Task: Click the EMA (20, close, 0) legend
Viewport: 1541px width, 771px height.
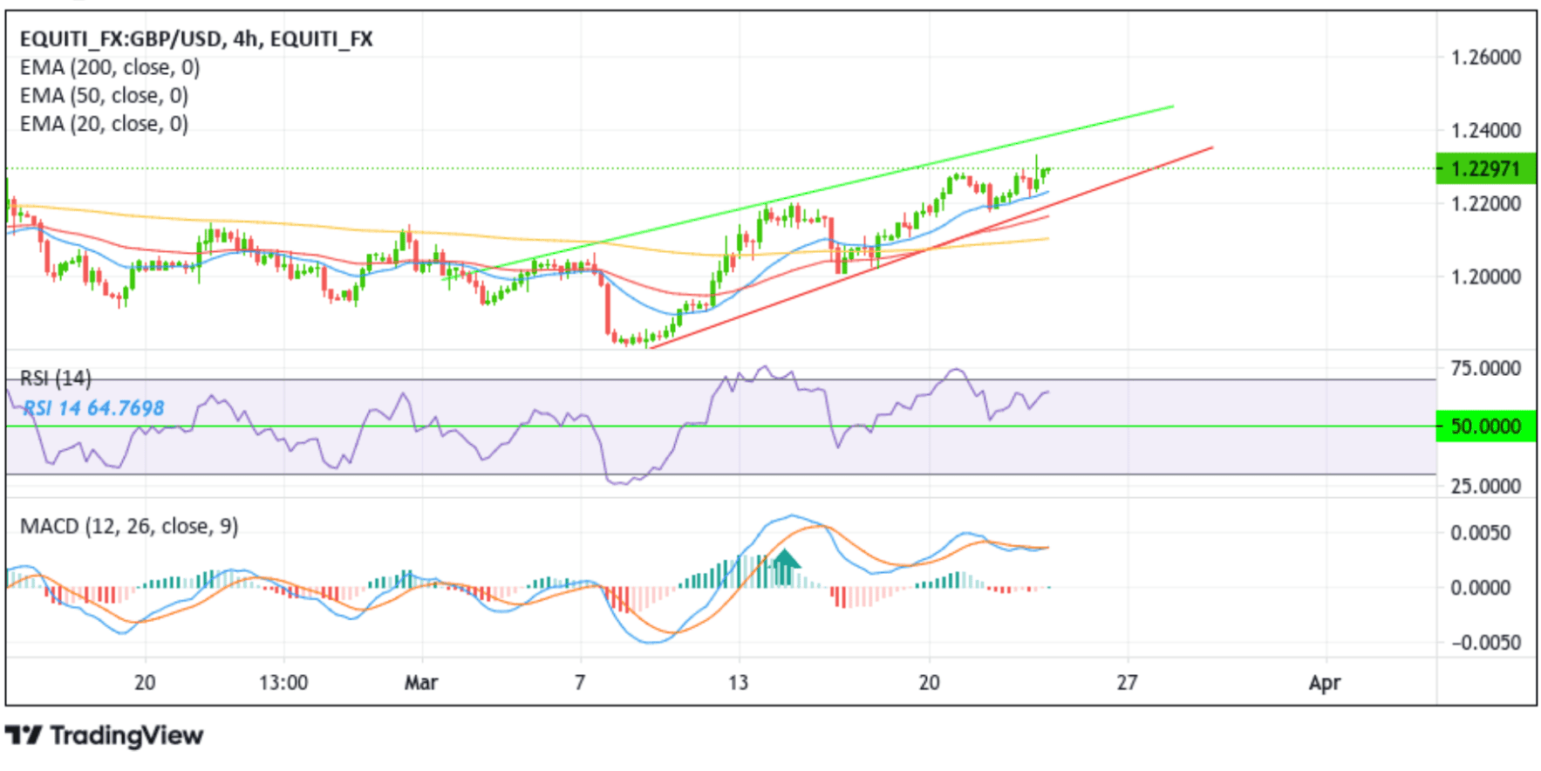Action: (x=104, y=124)
